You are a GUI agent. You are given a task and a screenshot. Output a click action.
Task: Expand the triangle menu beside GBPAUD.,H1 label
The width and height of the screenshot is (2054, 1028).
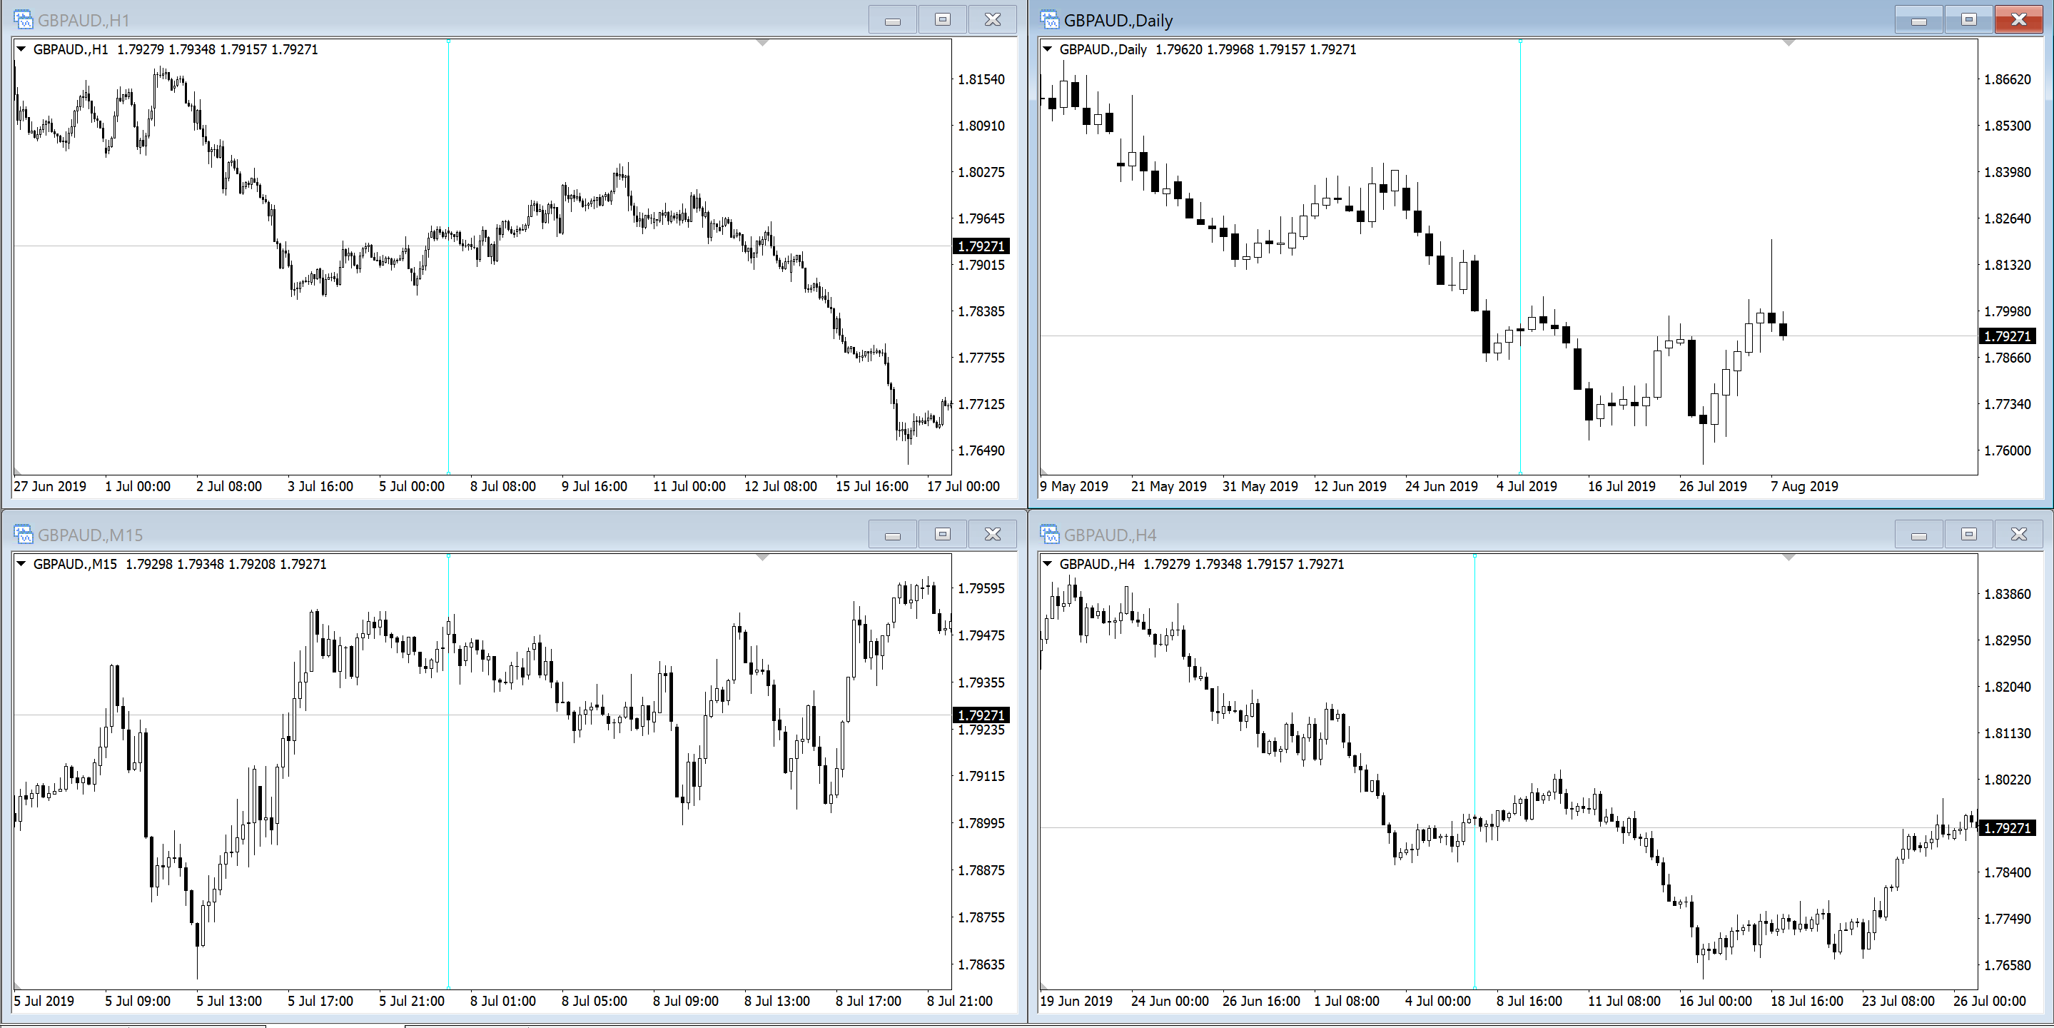21,49
